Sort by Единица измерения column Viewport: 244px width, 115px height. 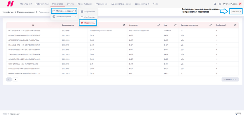tap(210, 25)
